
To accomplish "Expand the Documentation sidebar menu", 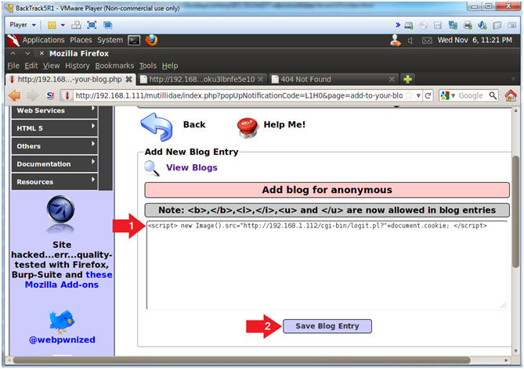I will [55, 164].
